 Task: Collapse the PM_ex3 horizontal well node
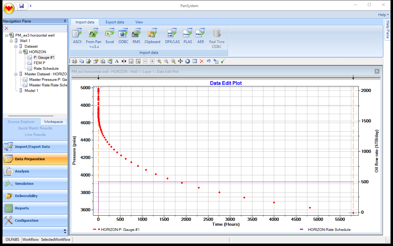pos(7,35)
